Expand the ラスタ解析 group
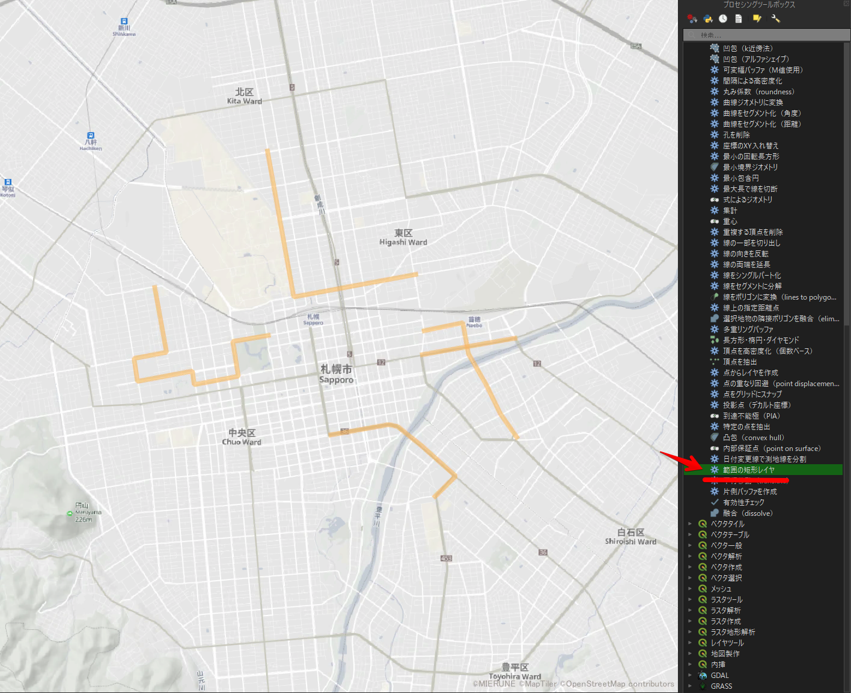 click(690, 610)
